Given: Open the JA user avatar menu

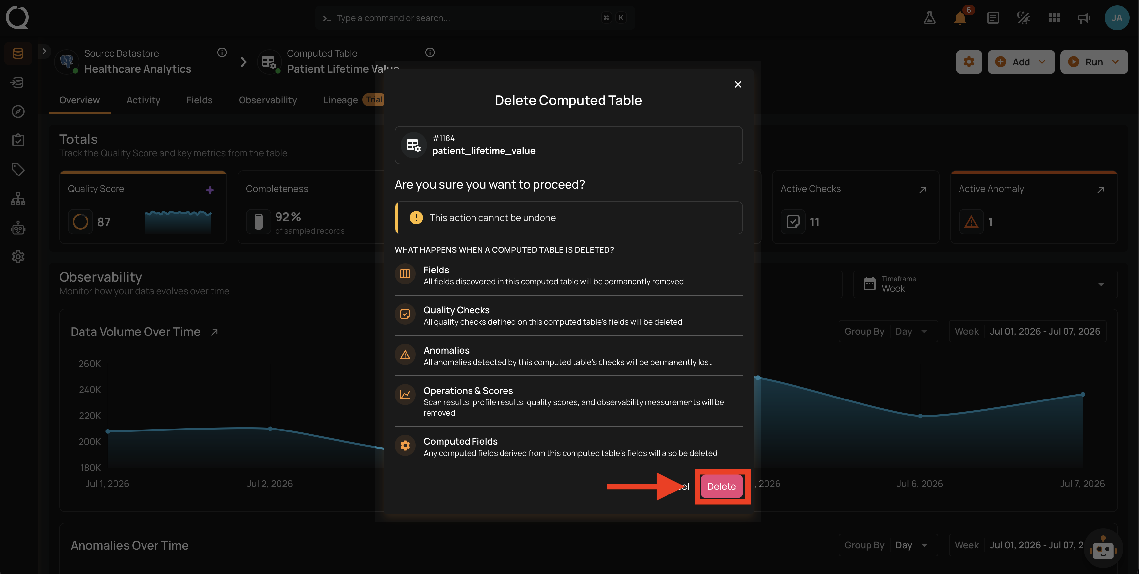Looking at the screenshot, I should click(1117, 18).
